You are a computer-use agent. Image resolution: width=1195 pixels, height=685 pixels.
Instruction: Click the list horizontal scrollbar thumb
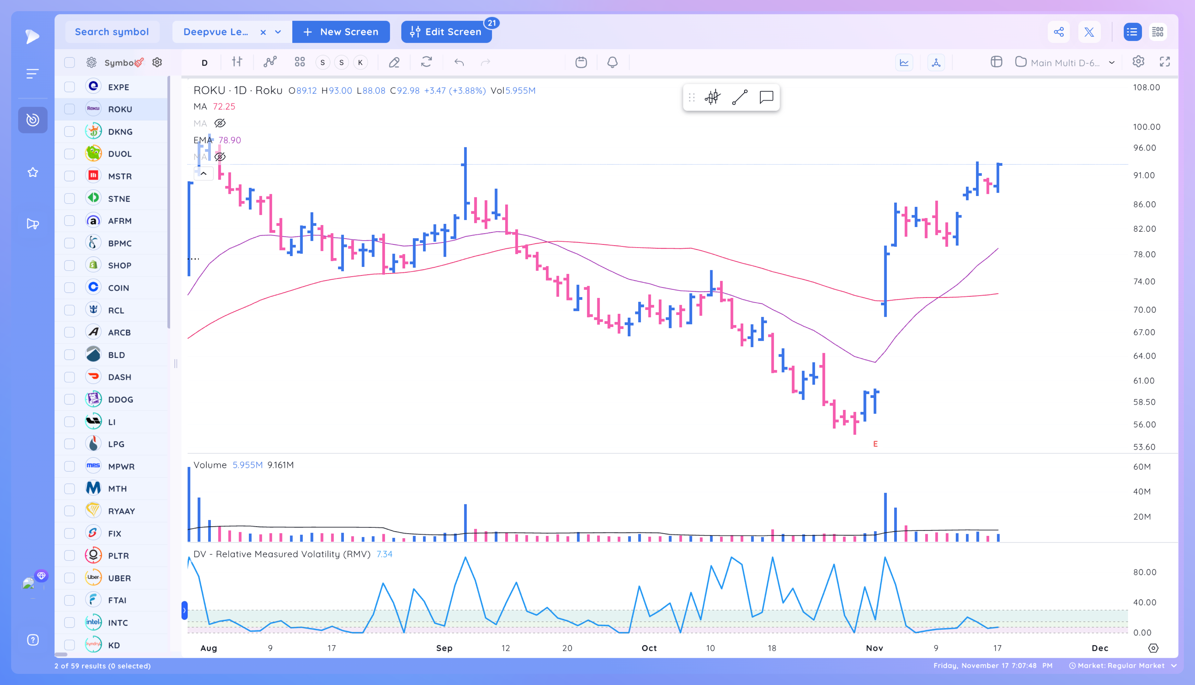click(61, 655)
